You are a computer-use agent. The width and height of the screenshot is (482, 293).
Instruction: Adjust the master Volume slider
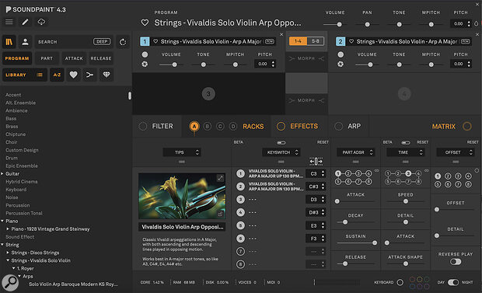(x=335, y=24)
